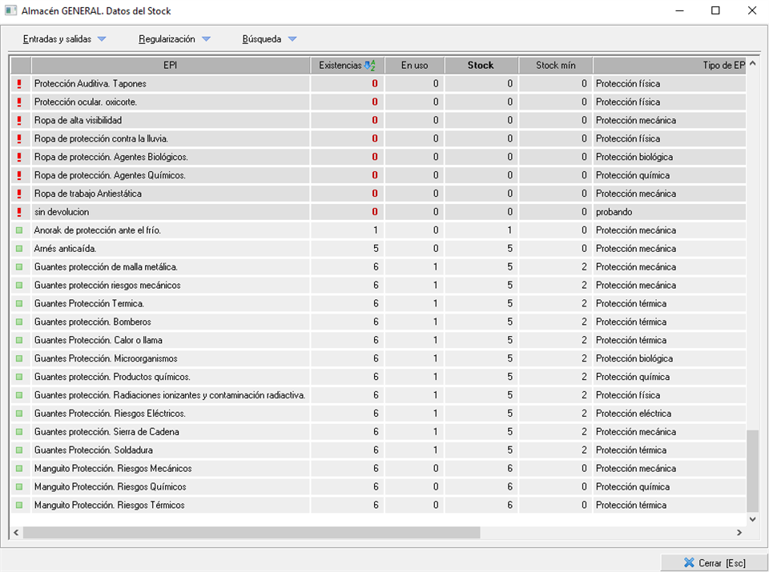Click the sort icon in Existencias column header

point(369,66)
